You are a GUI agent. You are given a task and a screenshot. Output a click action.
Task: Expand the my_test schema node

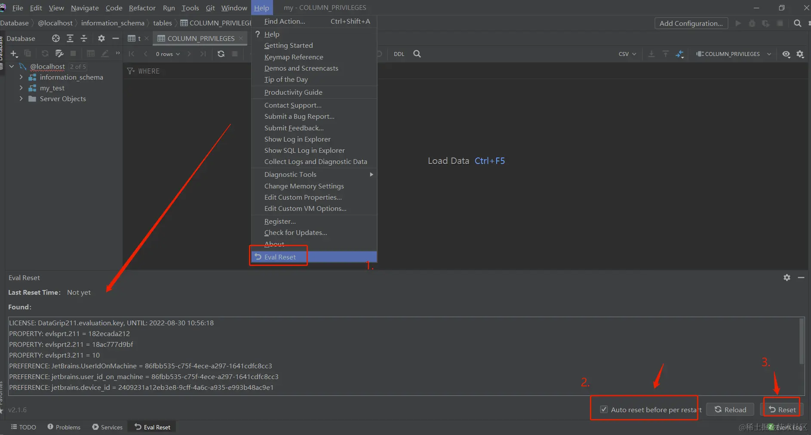pyautogui.click(x=21, y=88)
